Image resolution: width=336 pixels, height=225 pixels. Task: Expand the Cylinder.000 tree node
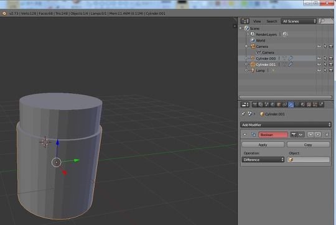(x=246, y=58)
